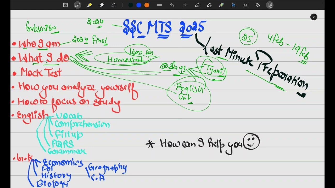335x188 pixels.
Task: Select the pen tool
Action: pos(77,5)
